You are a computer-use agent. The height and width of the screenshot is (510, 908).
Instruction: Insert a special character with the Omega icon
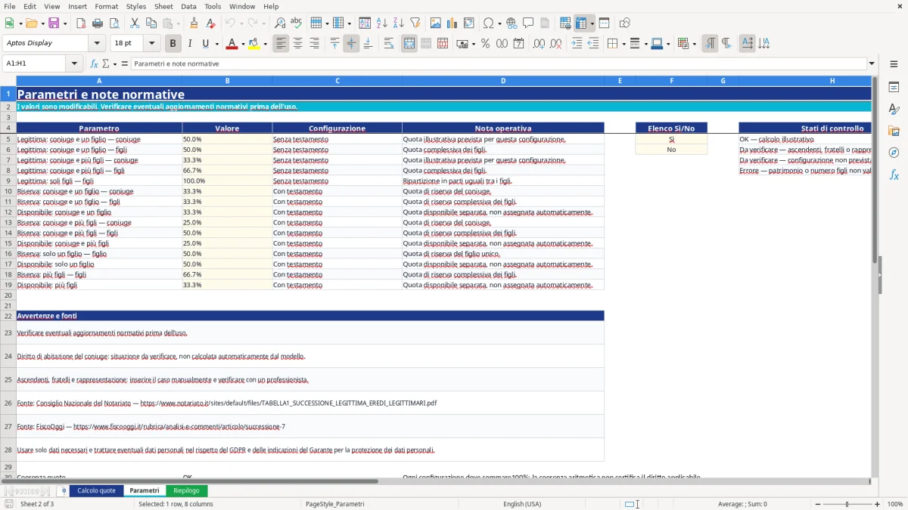[x=488, y=23]
